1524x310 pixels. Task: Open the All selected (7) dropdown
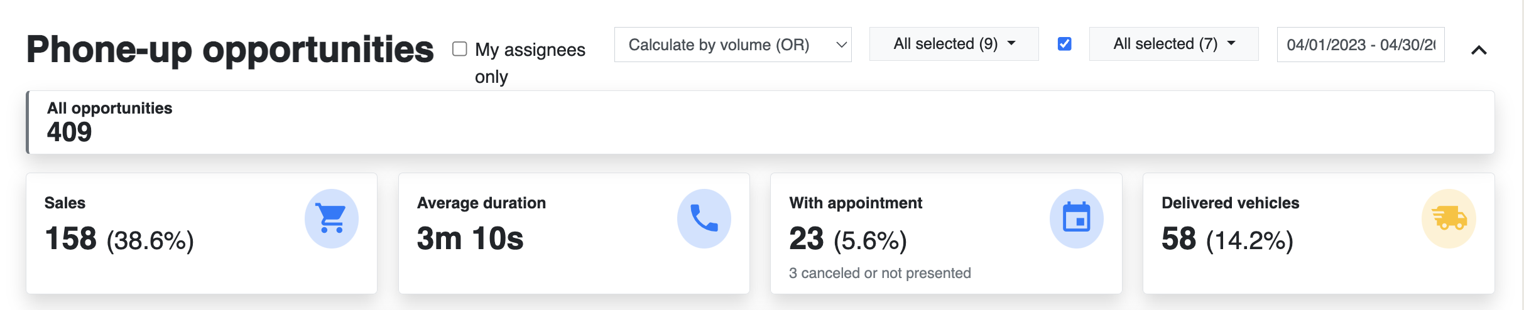coord(1174,44)
